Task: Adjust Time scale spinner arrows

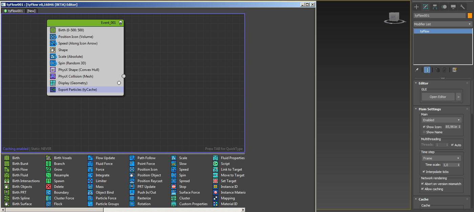Action: [459, 165]
